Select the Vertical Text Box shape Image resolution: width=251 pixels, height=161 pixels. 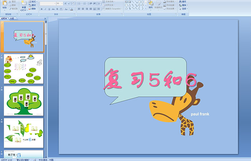(x=129, y=2)
